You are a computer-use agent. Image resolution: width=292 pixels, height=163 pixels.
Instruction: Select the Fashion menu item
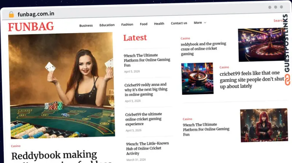click(127, 24)
